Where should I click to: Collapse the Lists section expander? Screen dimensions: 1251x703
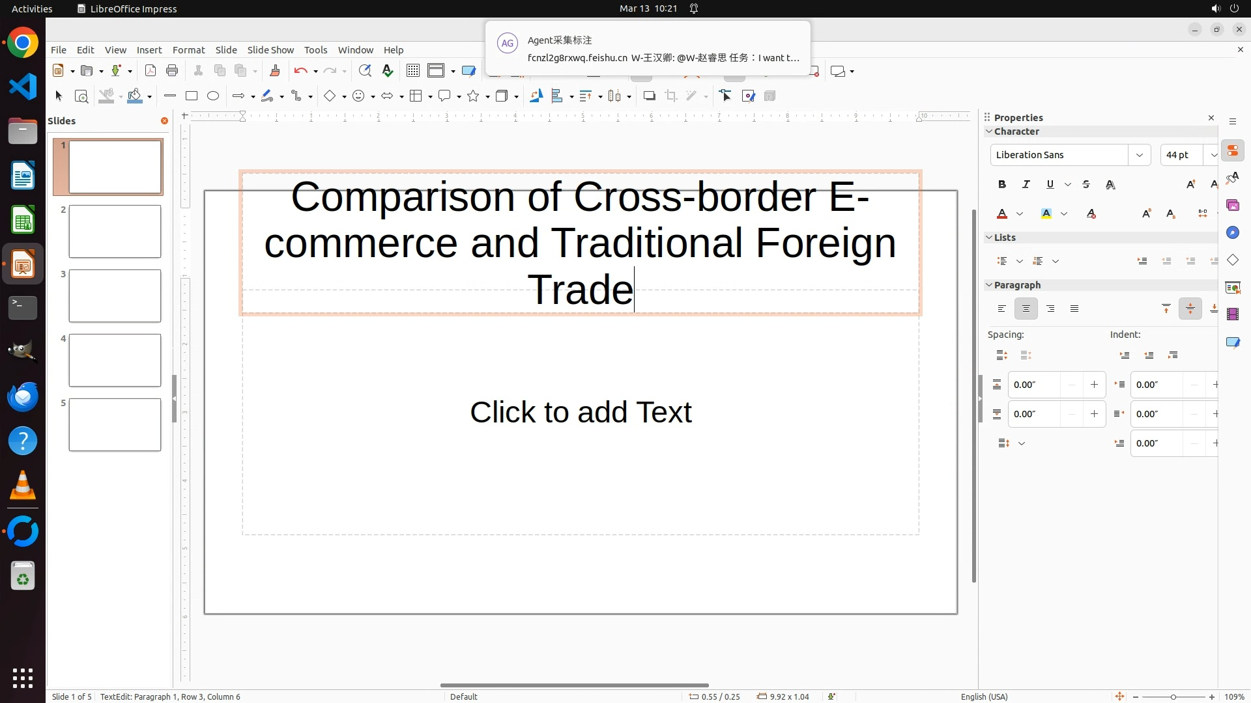[x=989, y=238]
